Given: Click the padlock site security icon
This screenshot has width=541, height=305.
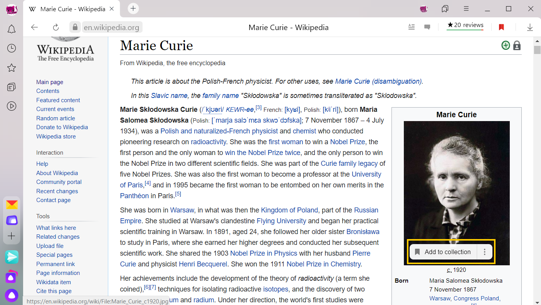Looking at the screenshot, I should click(x=75, y=27).
